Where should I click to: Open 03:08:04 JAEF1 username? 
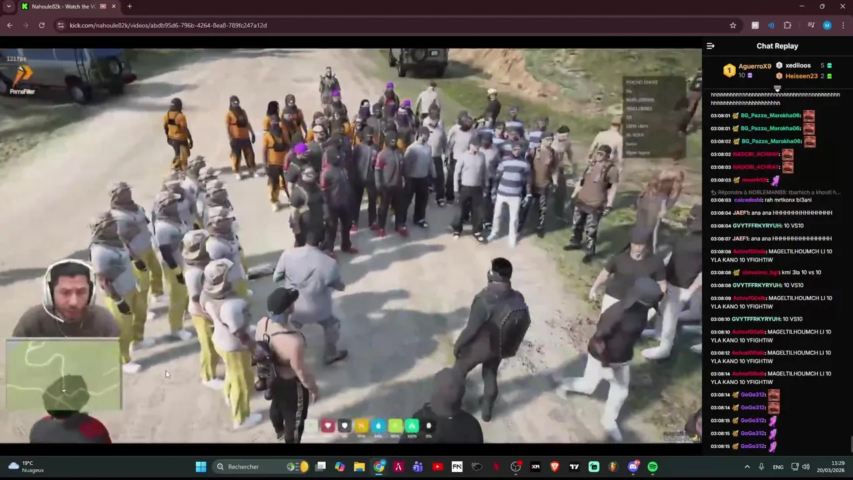(x=741, y=213)
